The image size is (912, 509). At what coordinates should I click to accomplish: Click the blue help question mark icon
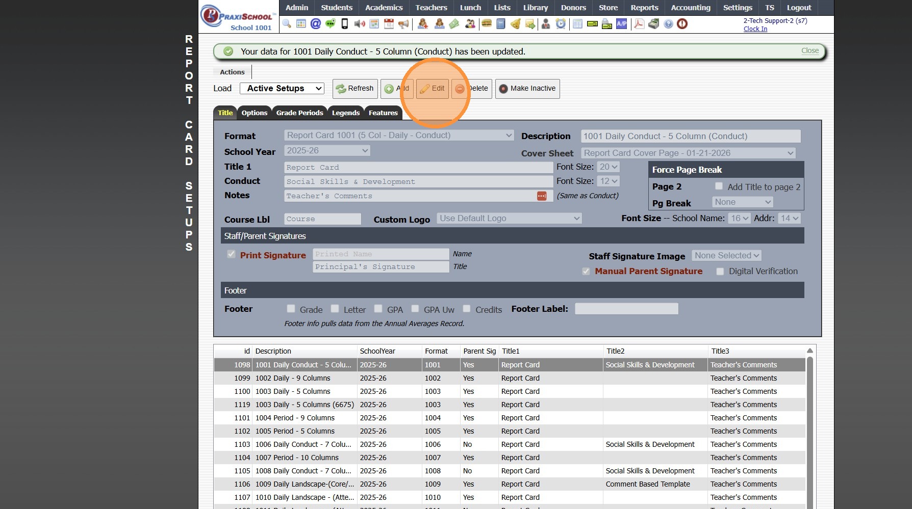pyautogui.click(x=668, y=24)
